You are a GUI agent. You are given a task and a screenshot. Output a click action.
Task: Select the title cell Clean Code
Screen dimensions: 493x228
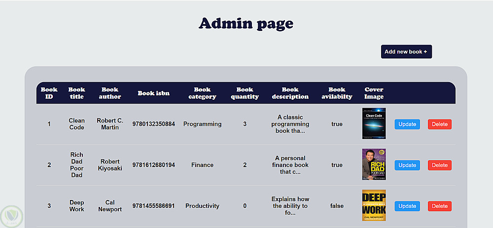tap(77, 124)
